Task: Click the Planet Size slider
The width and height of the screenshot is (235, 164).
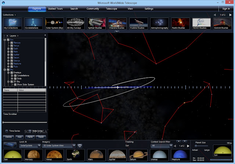Action: (x=202, y=146)
